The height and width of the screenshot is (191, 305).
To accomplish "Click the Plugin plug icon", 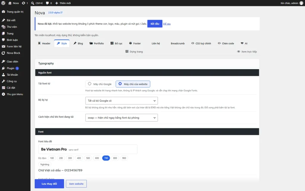I will click(x=4, y=68).
